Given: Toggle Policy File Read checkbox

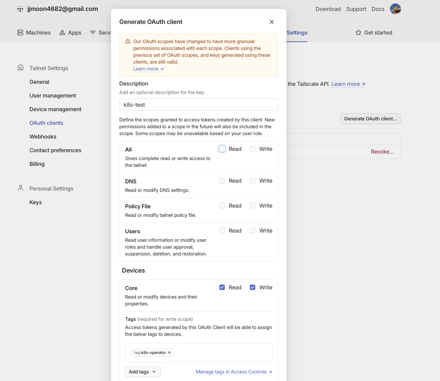Looking at the screenshot, I should 222,206.
